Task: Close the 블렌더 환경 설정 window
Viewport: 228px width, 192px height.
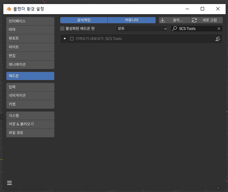Action: [x=218, y=9]
